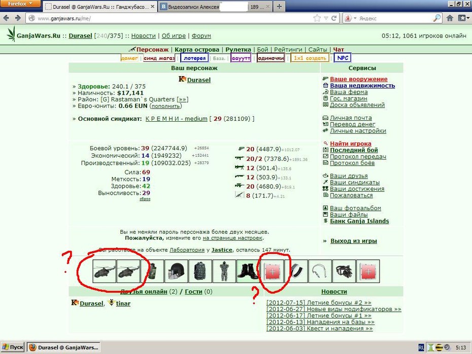
Task: Click the 1x1 создать shortcut button
Action: click(310, 58)
